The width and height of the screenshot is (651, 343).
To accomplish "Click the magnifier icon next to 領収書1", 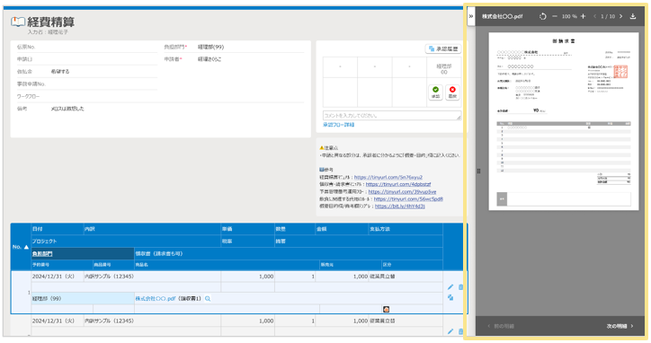I will coord(208,299).
